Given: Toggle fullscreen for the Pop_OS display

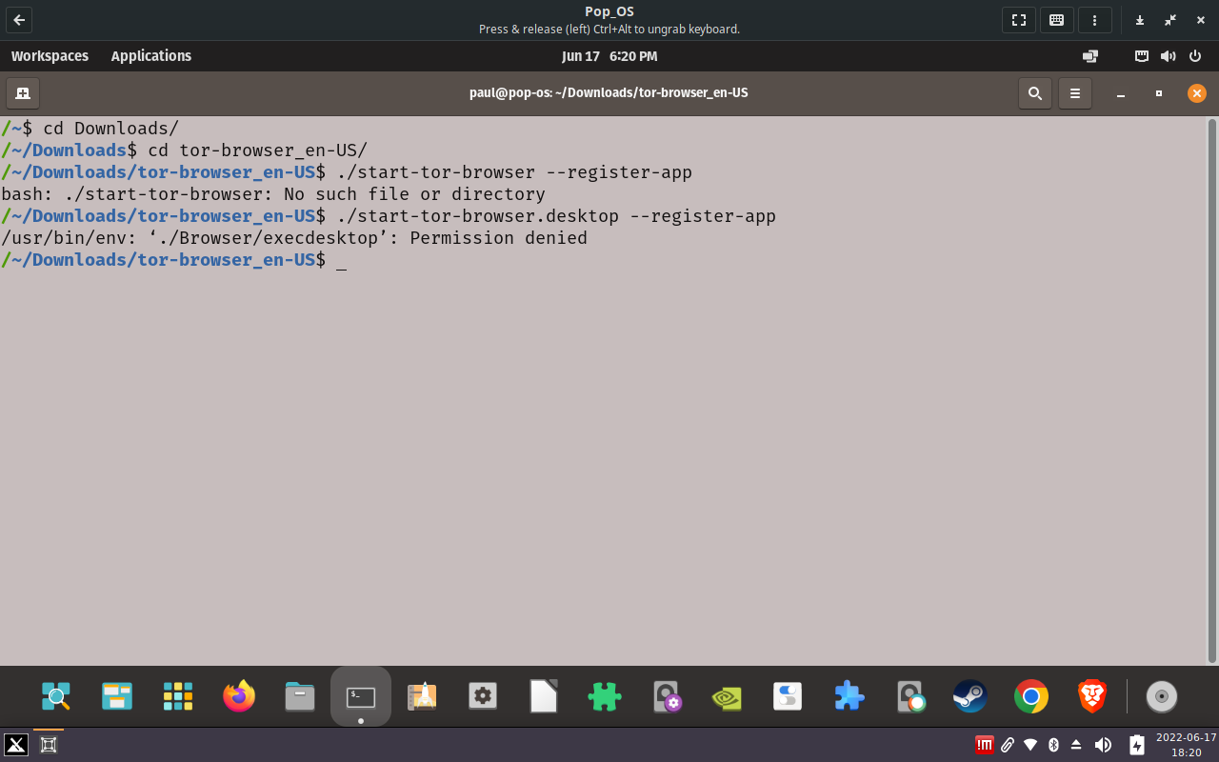Looking at the screenshot, I should pyautogui.click(x=1018, y=20).
